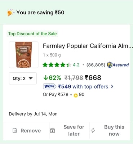Open Farmley Popular California Almonds title
The height and width of the screenshot is (144, 133).
pos(88,46)
